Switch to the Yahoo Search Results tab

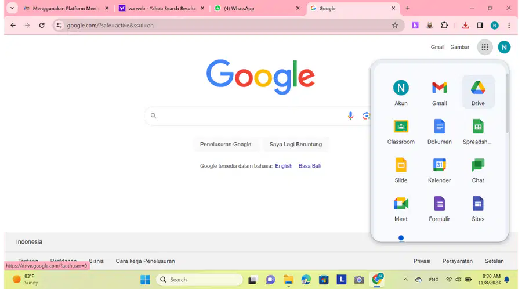pyautogui.click(x=162, y=8)
